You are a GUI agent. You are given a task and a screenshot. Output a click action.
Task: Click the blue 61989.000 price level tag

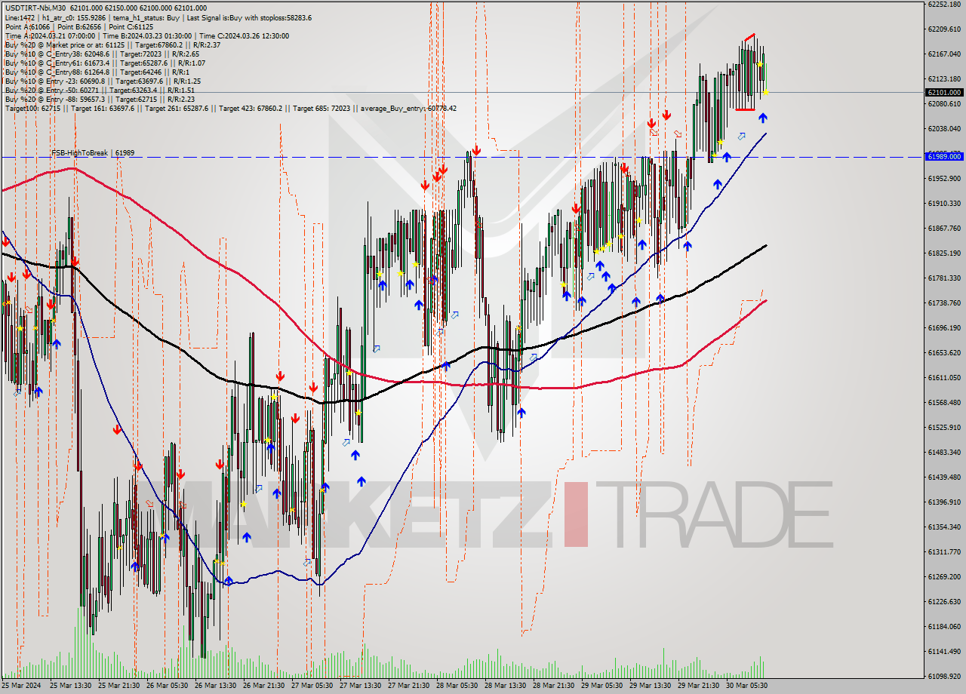coord(944,156)
